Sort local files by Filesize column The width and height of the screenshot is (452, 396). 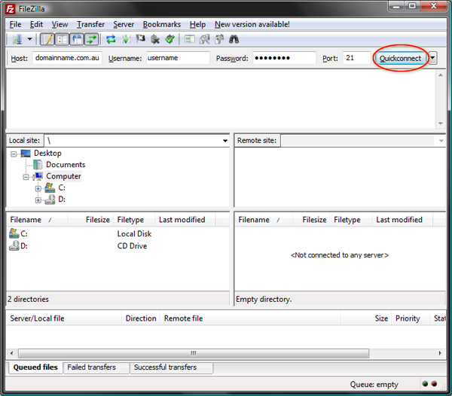90,220
